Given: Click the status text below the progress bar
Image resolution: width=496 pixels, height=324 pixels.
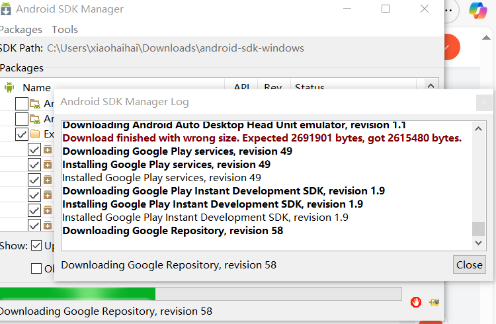Looking at the screenshot, I should pos(106,311).
